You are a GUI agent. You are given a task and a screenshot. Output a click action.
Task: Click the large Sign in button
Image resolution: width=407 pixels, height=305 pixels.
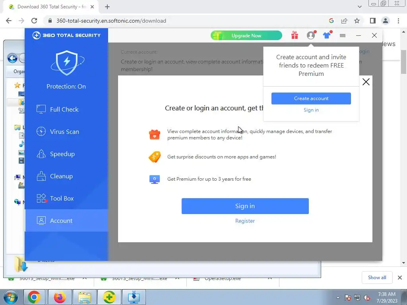[245, 206]
